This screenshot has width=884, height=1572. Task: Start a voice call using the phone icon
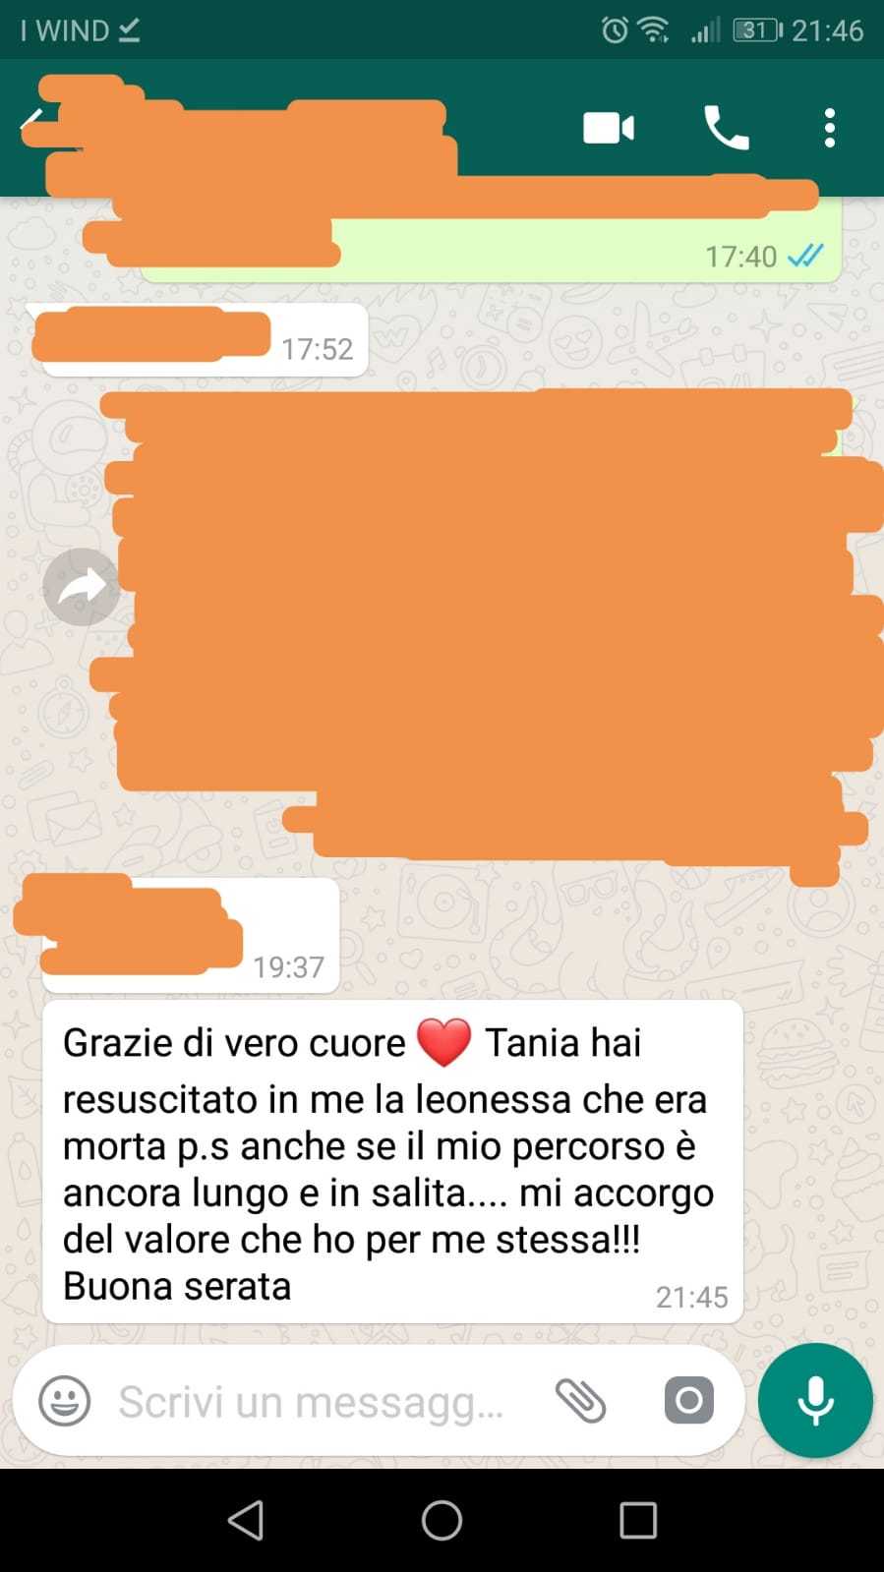727,128
